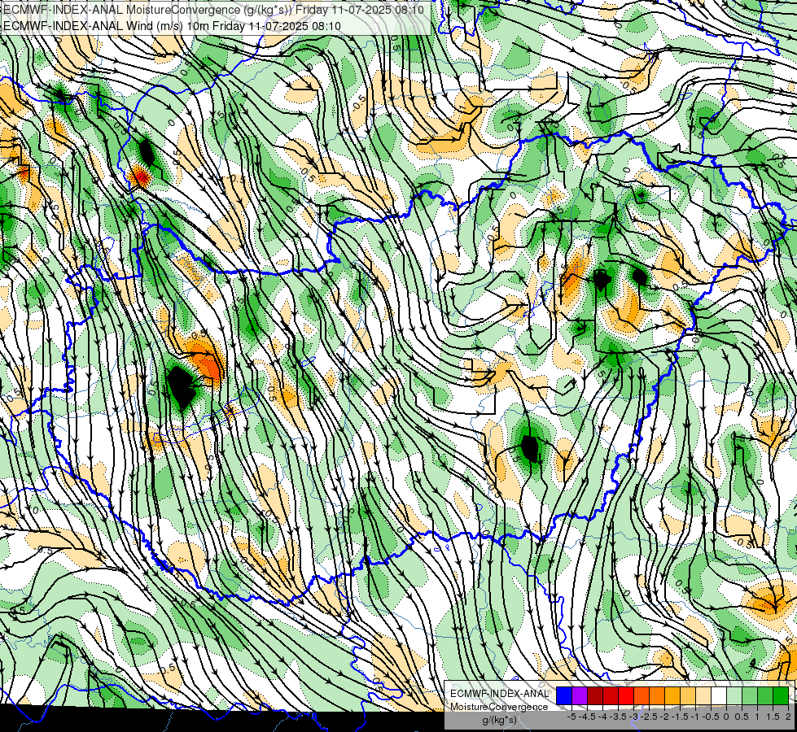The height and width of the screenshot is (732, 797).
Task: Select the bright red swatch between -3.5 and -3
Action: 626,696
